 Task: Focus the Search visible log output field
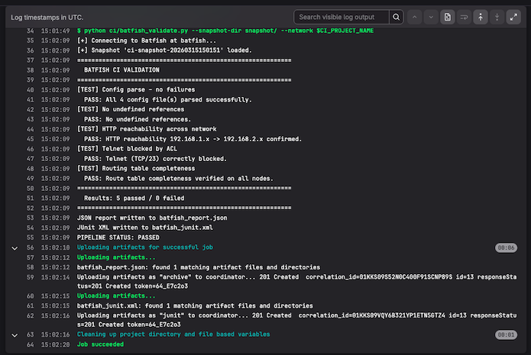point(342,17)
